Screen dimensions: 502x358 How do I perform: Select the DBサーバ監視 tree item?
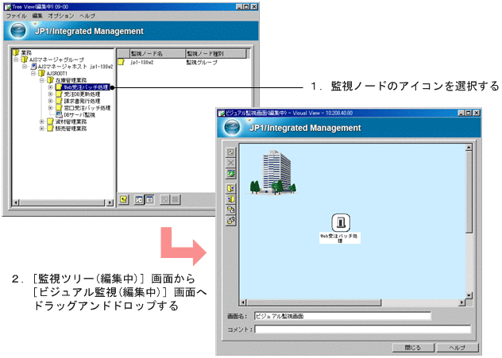79,114
